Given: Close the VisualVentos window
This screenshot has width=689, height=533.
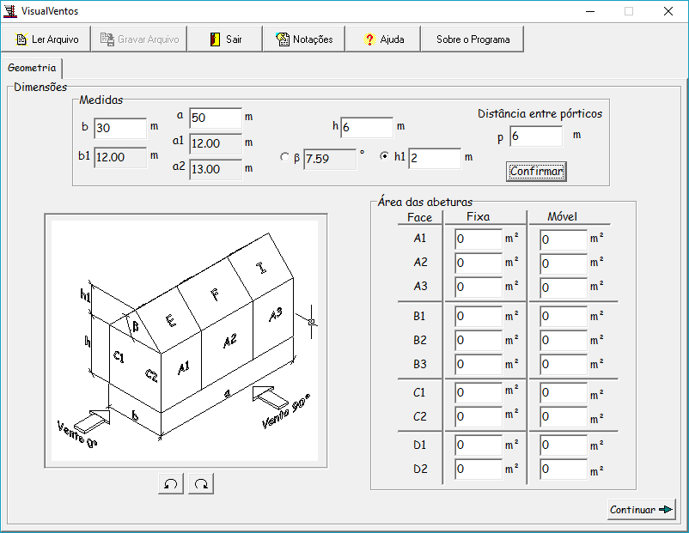Looking at the screenshot, I should [x=668, y=11].
